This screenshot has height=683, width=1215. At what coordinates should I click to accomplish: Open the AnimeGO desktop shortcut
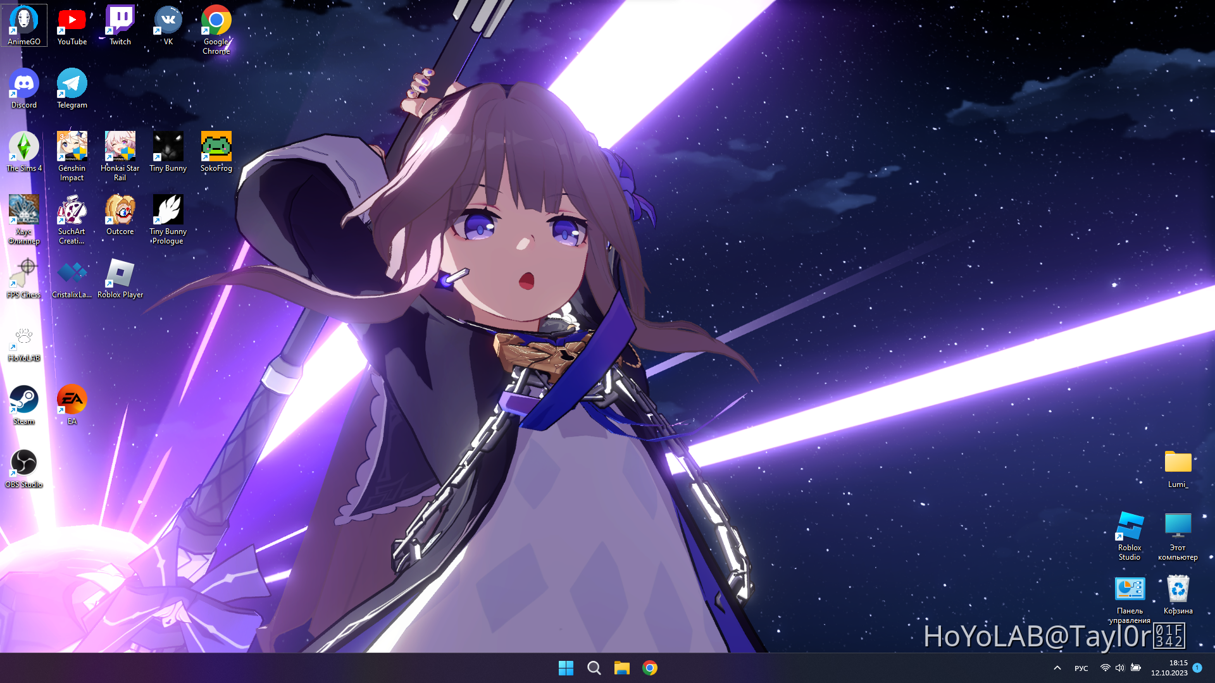pyautogui.click(x=24, y=25)
